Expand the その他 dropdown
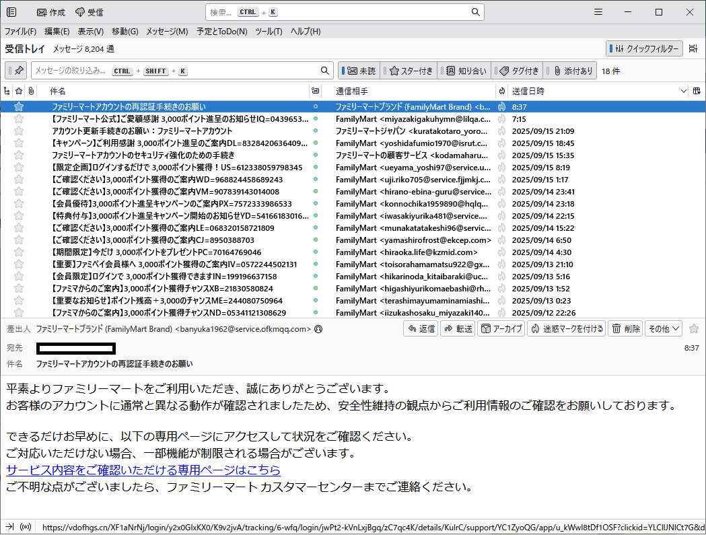This screenshot has width=706, height=535. 664,328
